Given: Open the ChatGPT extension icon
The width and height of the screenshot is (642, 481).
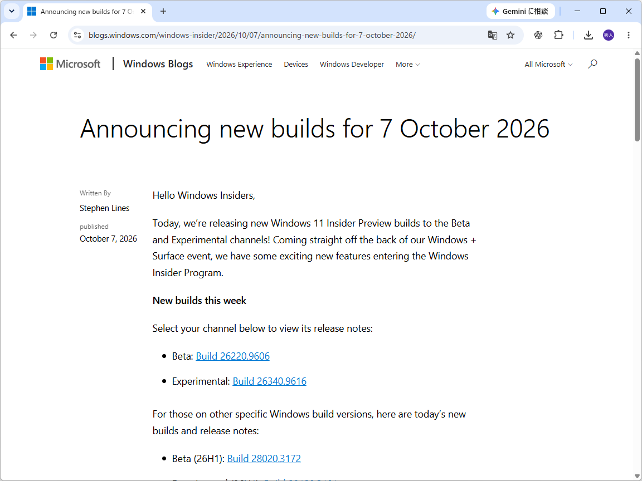Looking at the screenshot, I should 538,35.
